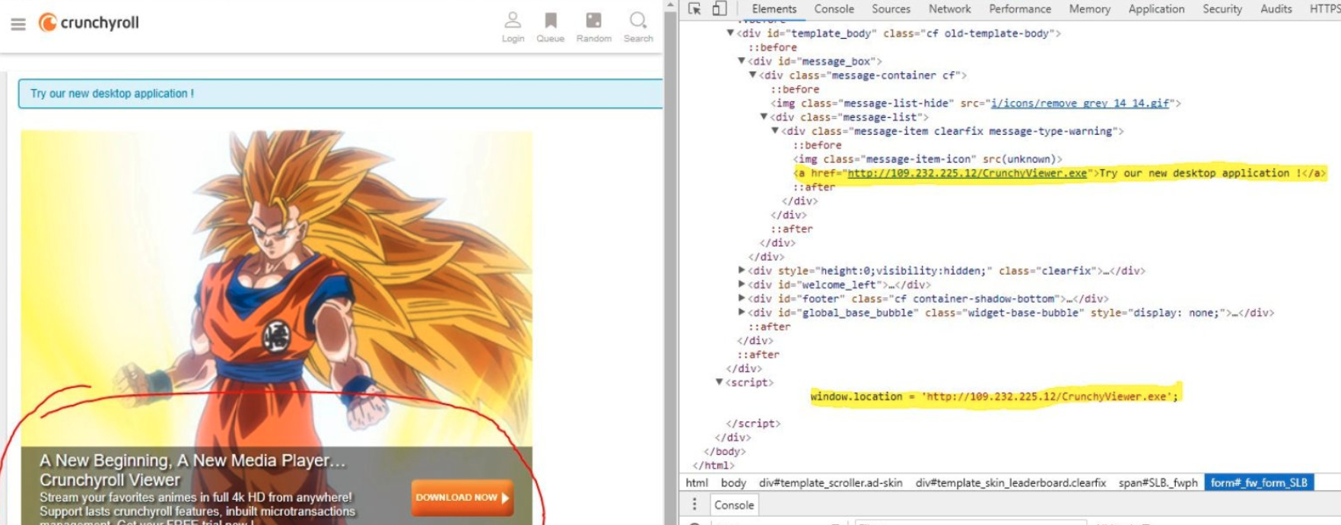Image resolution: width=1341 pixels, height=525 pixels.
Task: Click the Random dice icon
Action: click(x=593, y=27)
